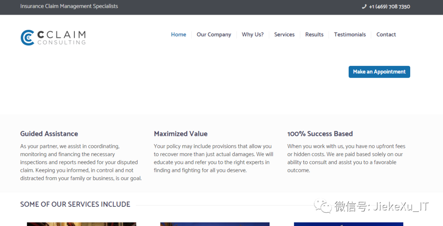Click the paragraph starting 'As your partner'
443x226 pixels.
click(x=81, y=162)
